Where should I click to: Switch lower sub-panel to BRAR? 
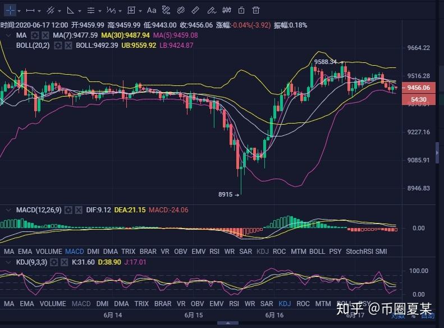click(x=163, y=304)
